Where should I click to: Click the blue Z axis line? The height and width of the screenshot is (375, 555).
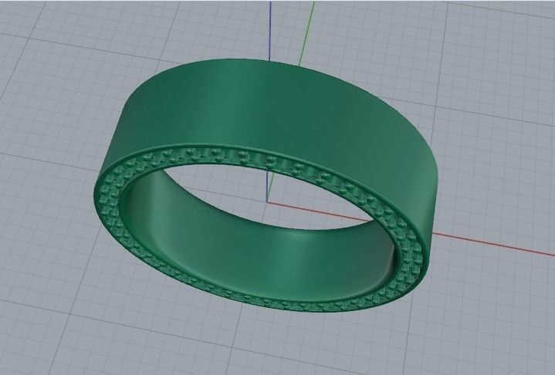tap(270, 30)
